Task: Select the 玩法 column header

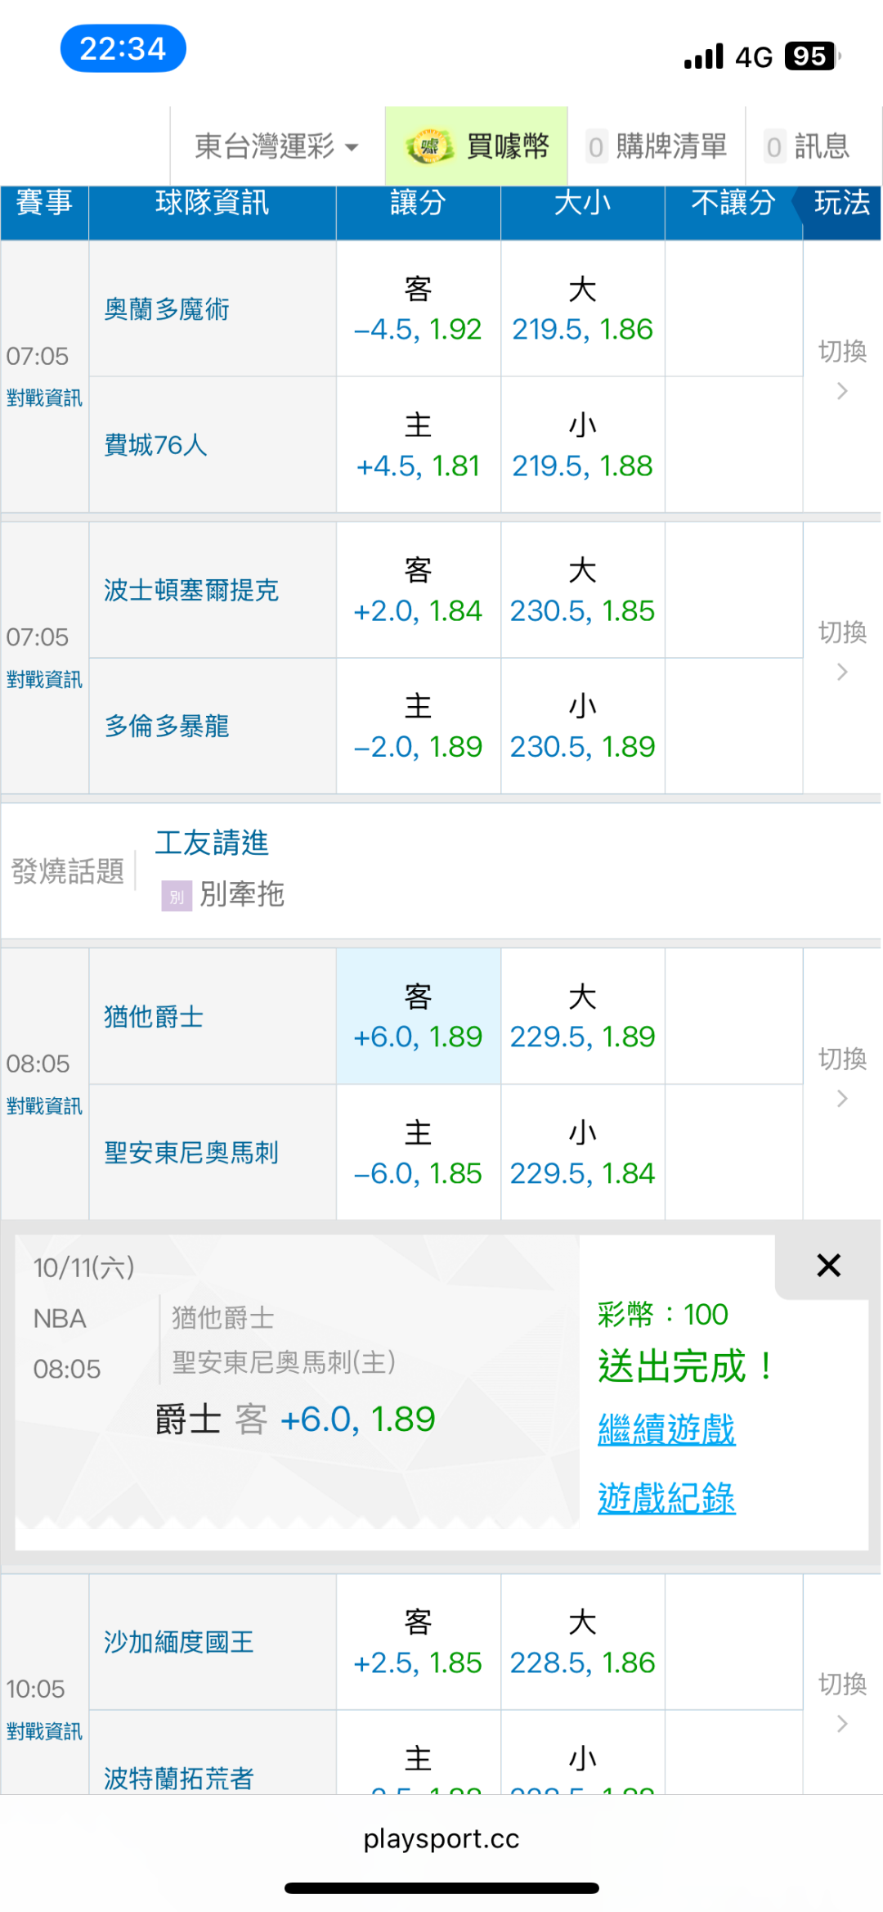Action: pyautogui.click(x=842, y=203)
